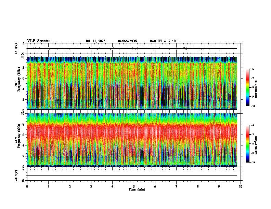Click time axis tick label "3"
The image size is (271, 209).
tap(91, 186)
